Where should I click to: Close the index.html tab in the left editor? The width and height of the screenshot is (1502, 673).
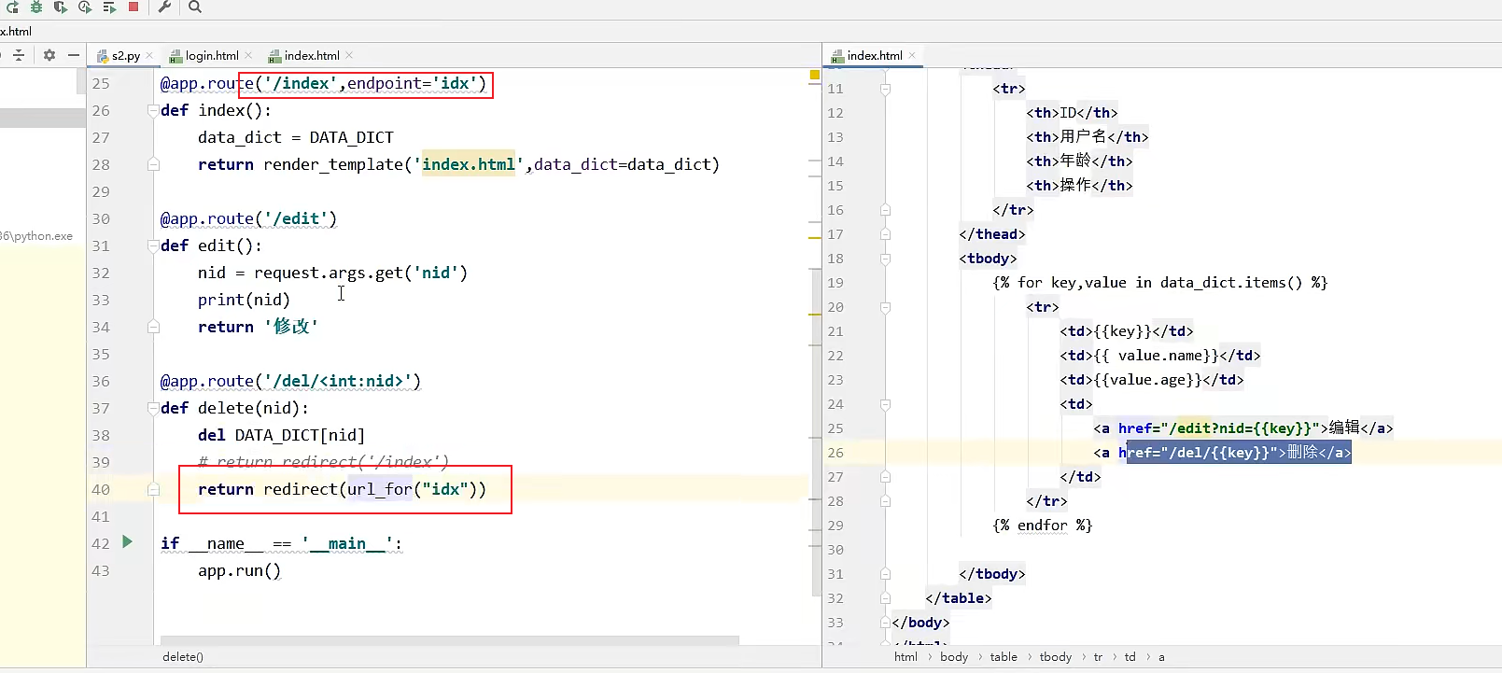click(349, 55)
